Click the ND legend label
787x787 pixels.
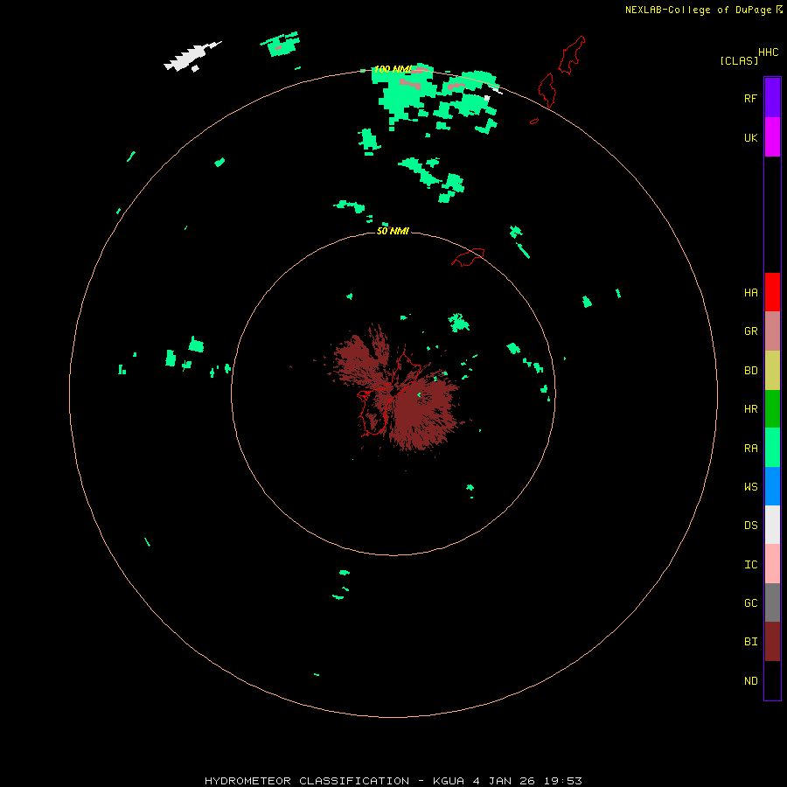[x=750, y=681]
